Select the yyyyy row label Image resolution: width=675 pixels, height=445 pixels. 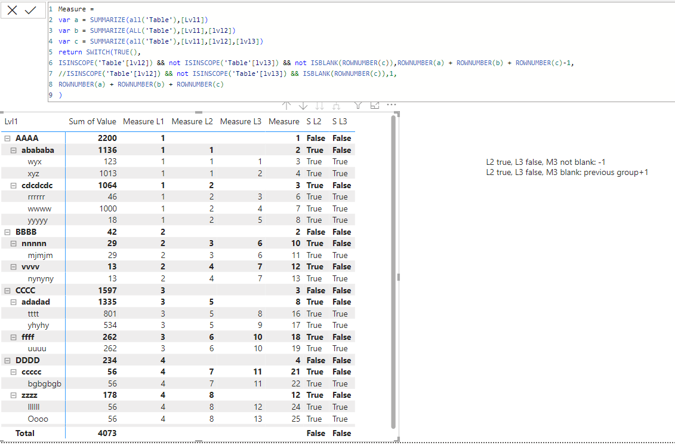pos(38,220)
